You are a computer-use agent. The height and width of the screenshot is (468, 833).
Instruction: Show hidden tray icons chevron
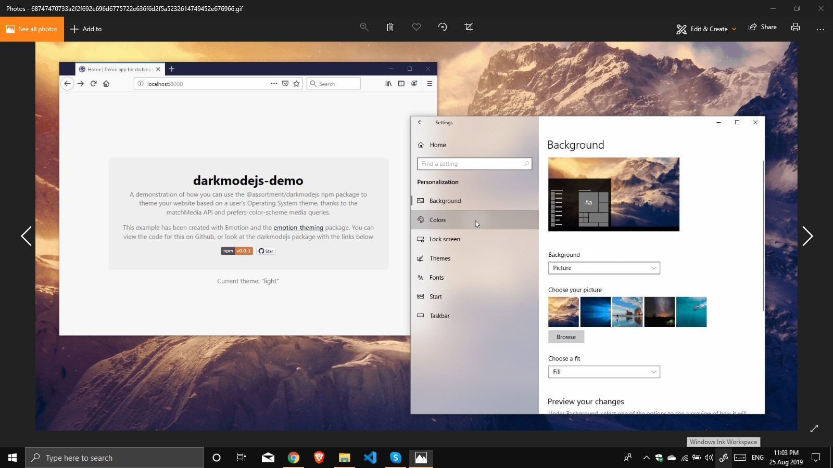coord(646,458)
